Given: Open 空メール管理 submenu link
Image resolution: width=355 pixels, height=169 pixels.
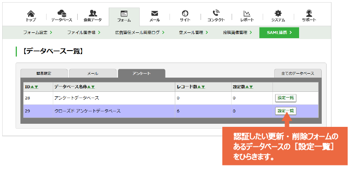Looking at the screenshot, I should click(193, 32).
